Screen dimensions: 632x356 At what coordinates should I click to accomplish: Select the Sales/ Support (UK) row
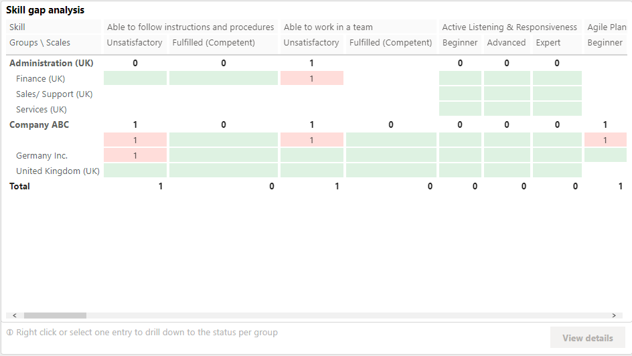[x=54, y=94]
